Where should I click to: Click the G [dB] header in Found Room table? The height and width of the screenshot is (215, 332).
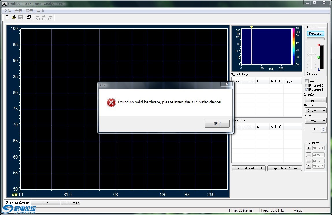coord(276,81)
